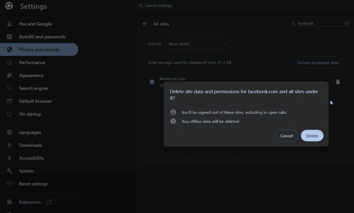This screenshot has height=213, width=354.
Task: Open Reset settings page
Action: click(x=33, y=184)
